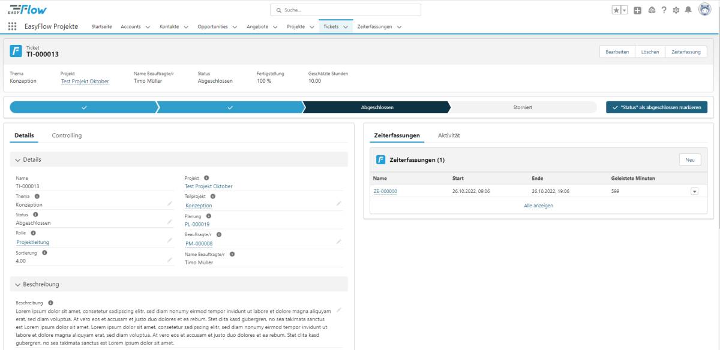Click the user avatar profile icon

tap(705, 10)
